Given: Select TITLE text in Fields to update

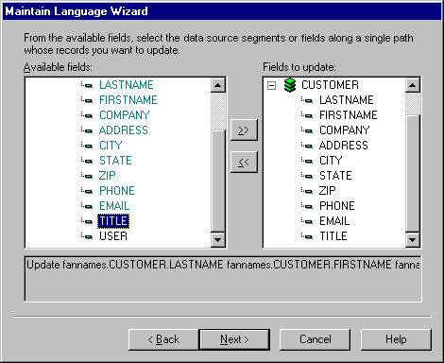Looking at the screenshot, I should (333, 236).
